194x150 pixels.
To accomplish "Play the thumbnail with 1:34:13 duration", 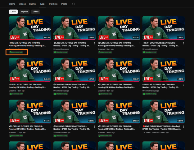I will [164, 70].
